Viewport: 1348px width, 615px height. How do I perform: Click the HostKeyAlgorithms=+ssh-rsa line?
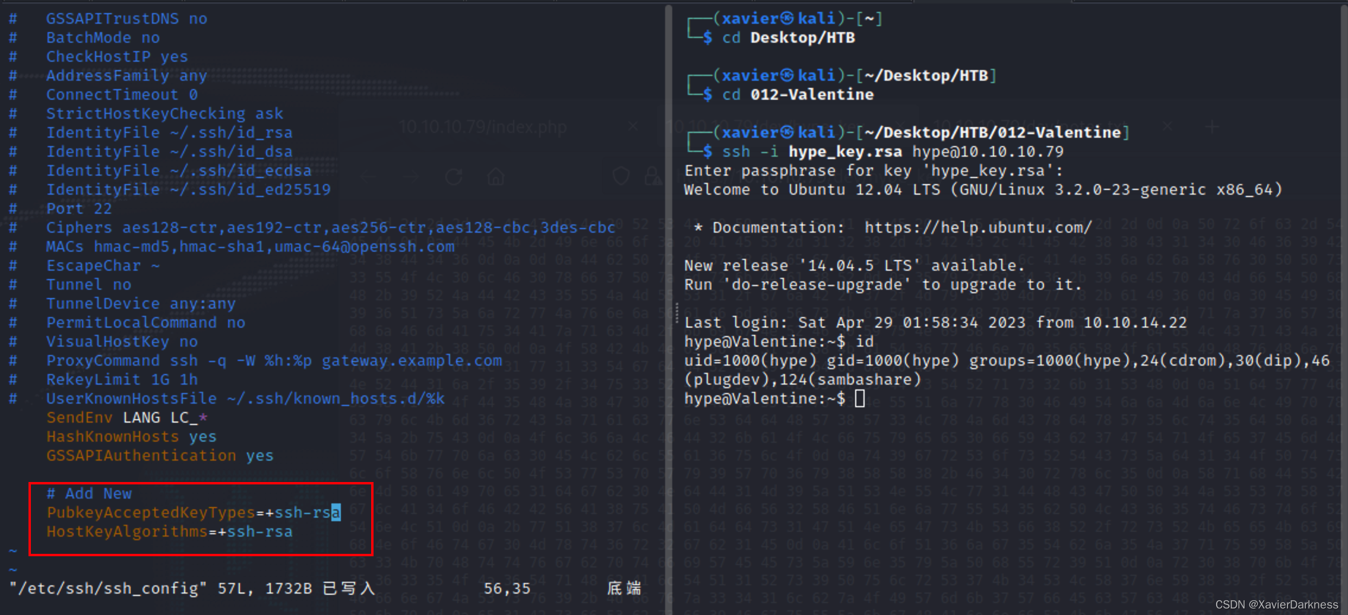[x=169, y=531]
